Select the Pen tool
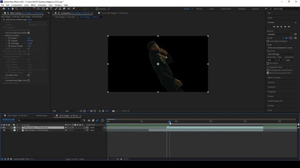The height and width of the screenshot is (168, 300). pyautogui.click(x=47, y=9)
